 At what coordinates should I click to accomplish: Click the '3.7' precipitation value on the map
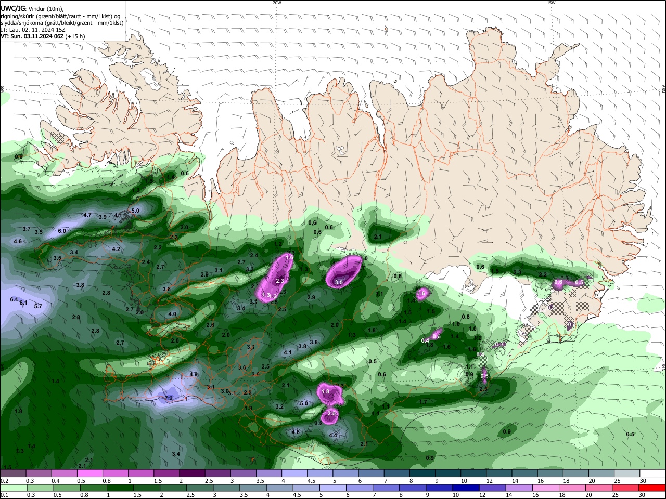tap(27, 229)
